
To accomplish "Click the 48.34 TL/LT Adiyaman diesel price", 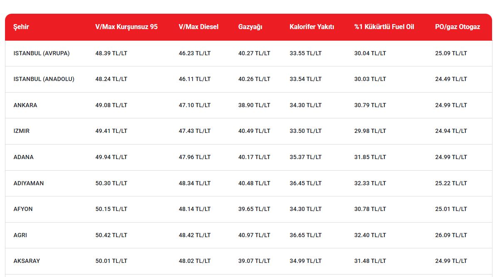I will (x=195, y=183).
